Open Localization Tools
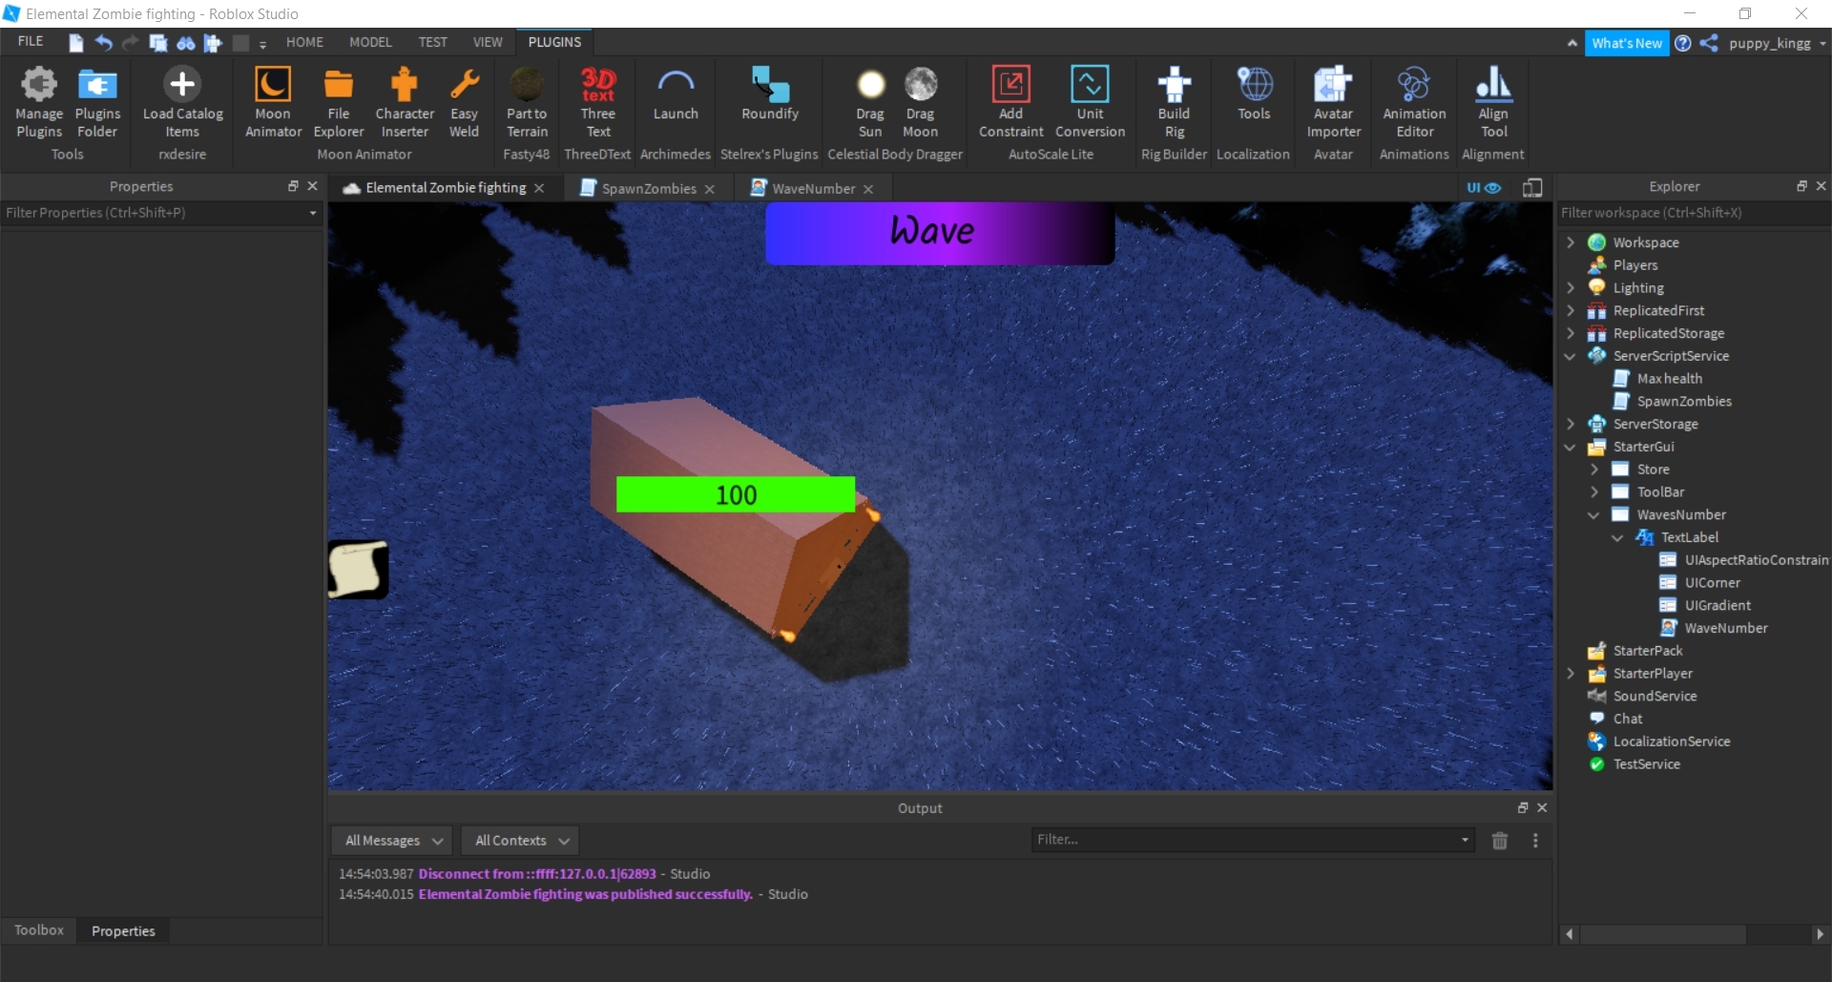 tap(1254, 94)
